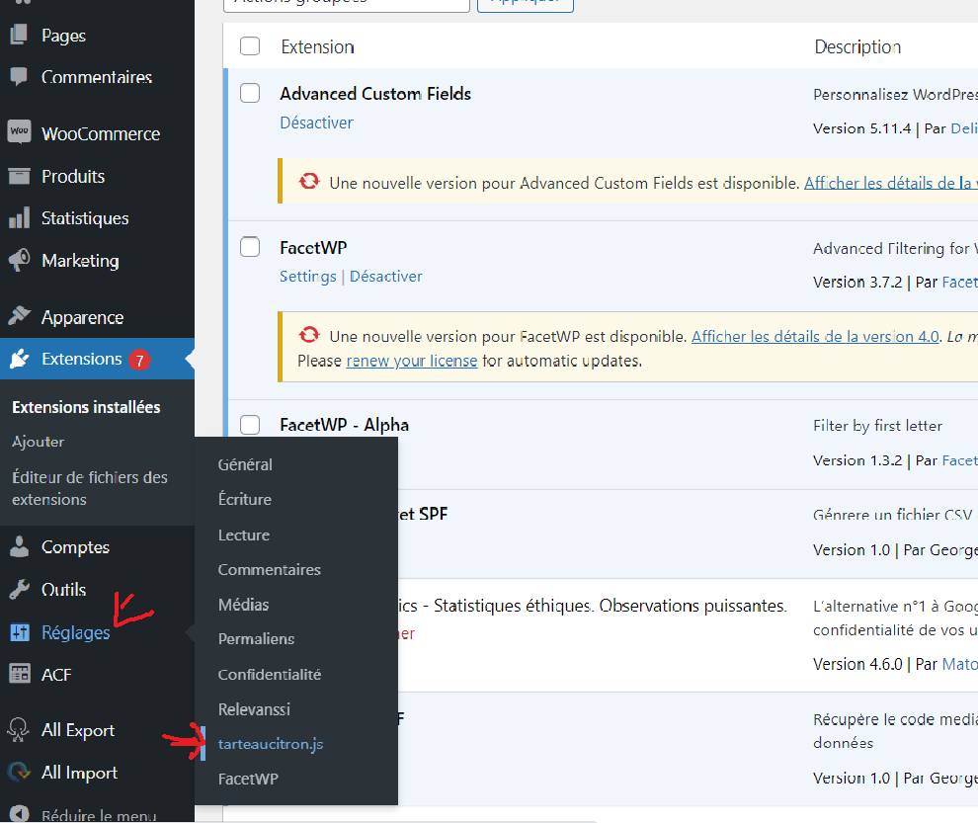Click the WooCommerce icon in sidebar
The width and height of the screenshot is (978, 823).
point(19,133)
